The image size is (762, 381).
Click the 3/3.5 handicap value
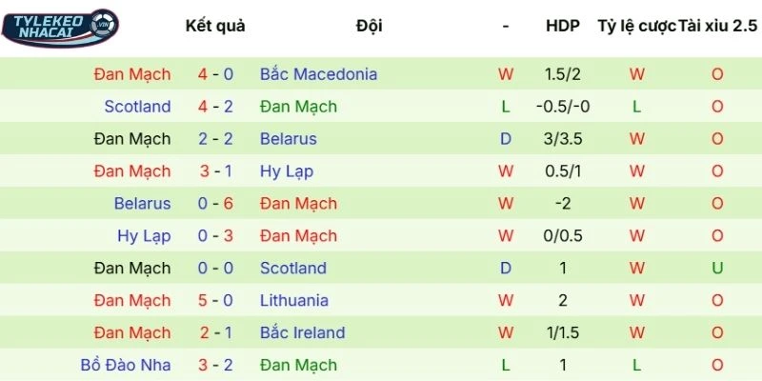(563, 139)
